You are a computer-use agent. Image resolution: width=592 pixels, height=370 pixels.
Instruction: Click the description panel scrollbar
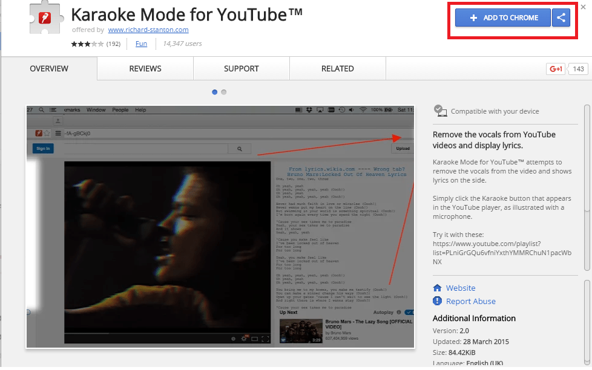(587, 187)
